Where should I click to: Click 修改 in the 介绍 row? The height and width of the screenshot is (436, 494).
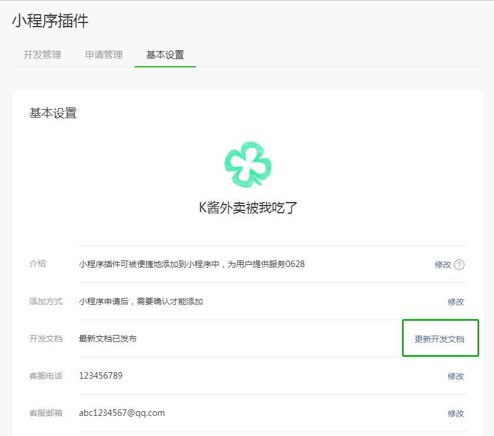point(443,265)
